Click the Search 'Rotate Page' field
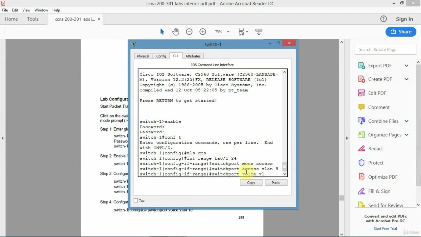 (x=385, y=49)
